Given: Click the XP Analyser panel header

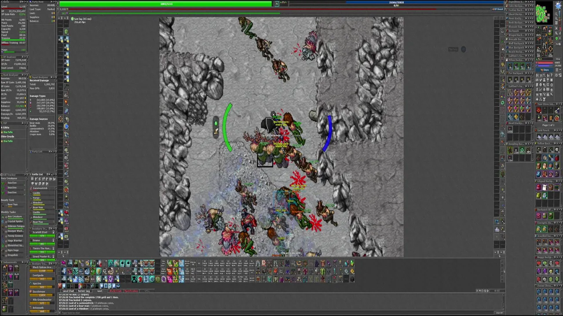Looking at the screenshot, I should (x=14, y=57).
